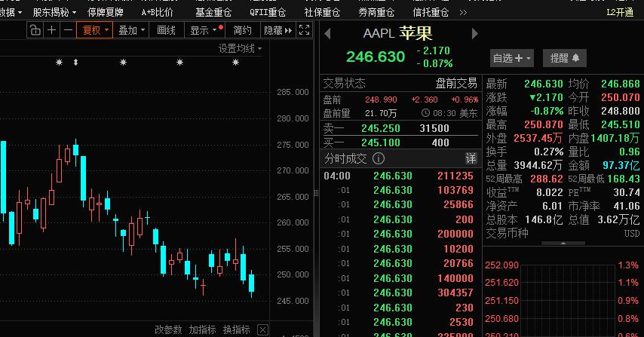This screenshot has width=644, height=337.
Task: Open 股东揭秘 dropdown menu
Action: 54,13
